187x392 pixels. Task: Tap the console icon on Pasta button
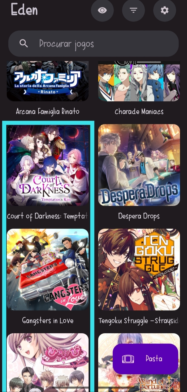128,359
